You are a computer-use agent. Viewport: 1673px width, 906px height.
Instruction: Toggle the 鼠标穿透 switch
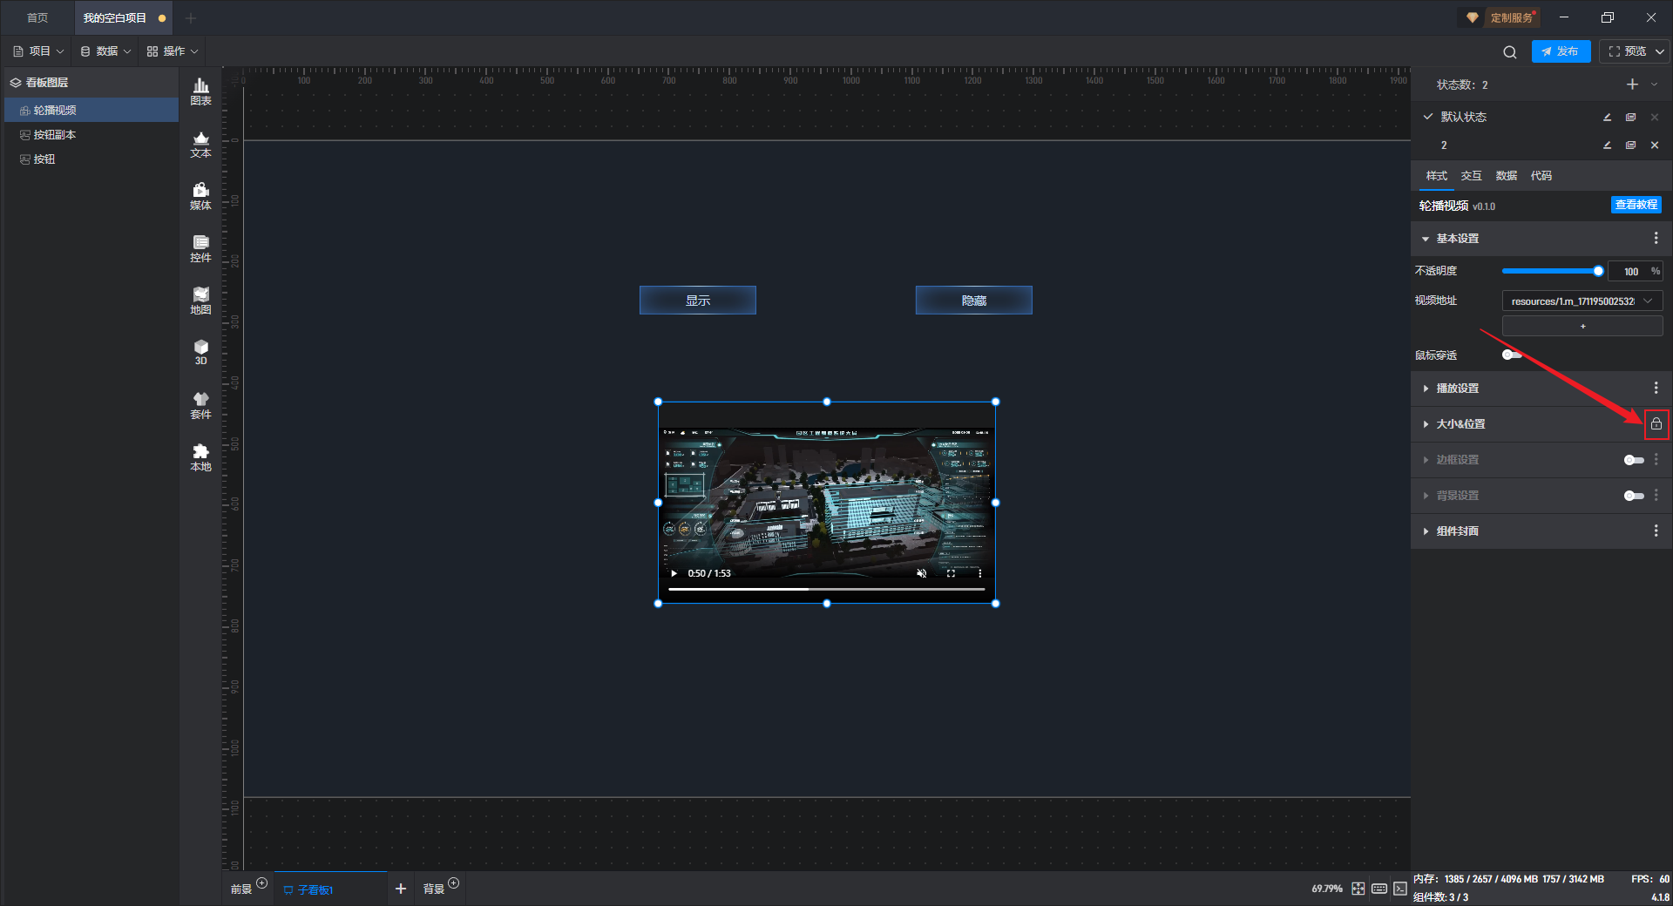pyautogui.click(x=1512, y=355)
